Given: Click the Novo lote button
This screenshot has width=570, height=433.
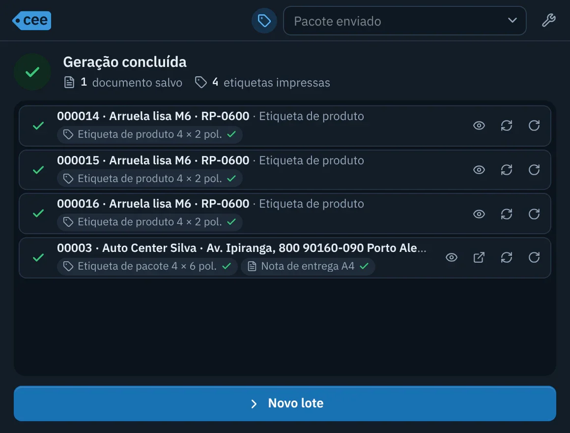Looking at the screenshot, I should (x=285, y=403).
